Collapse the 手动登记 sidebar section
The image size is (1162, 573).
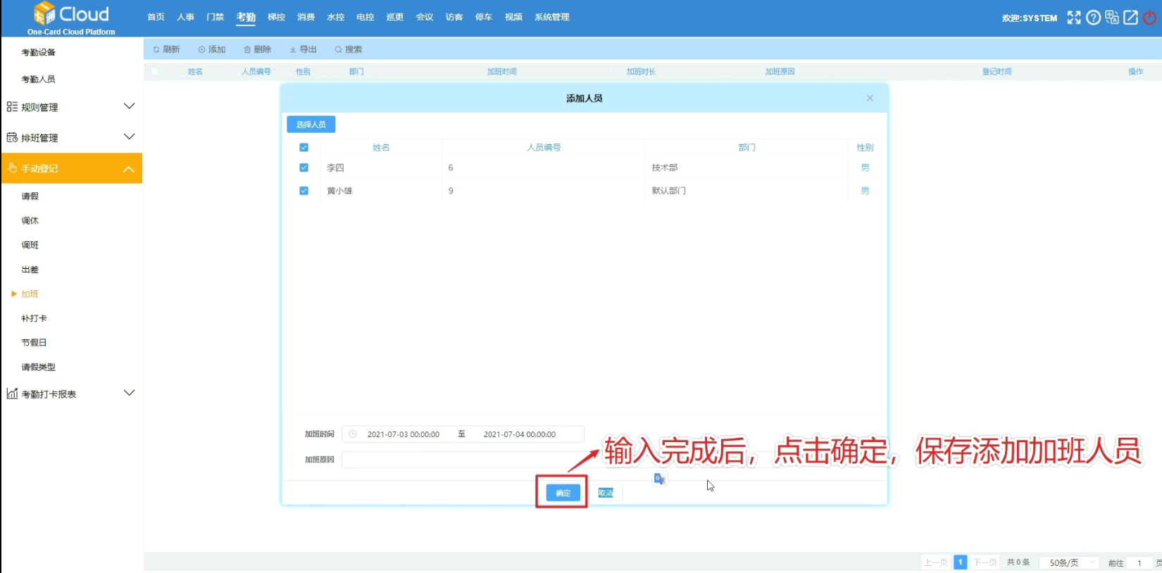[71, 168]
